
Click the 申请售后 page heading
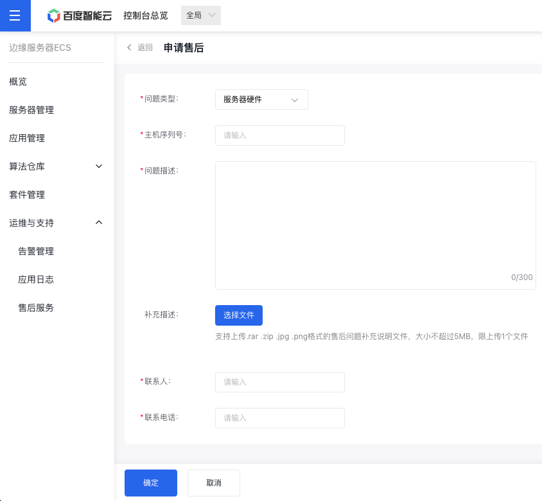point(184,48)
